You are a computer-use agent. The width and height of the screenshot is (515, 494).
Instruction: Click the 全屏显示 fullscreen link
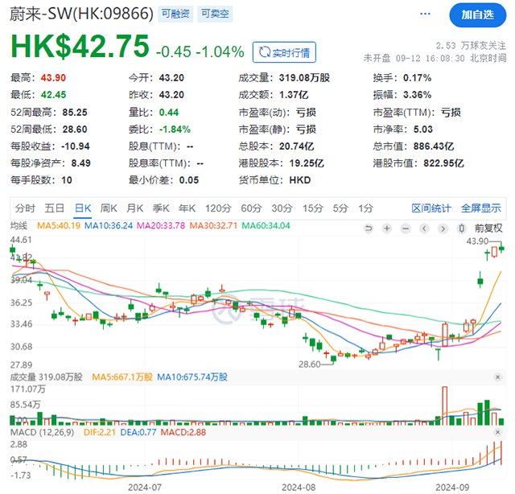(481, 208)
